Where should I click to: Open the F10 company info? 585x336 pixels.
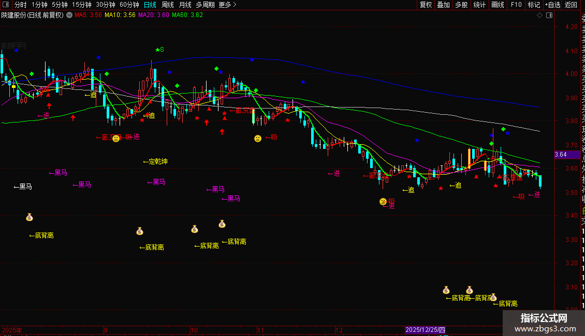point(516,5)
